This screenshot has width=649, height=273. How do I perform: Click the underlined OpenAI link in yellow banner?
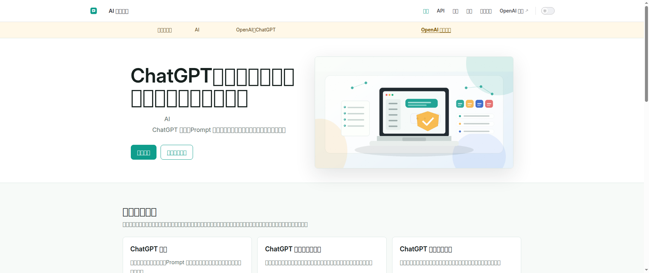pos(436,30)
